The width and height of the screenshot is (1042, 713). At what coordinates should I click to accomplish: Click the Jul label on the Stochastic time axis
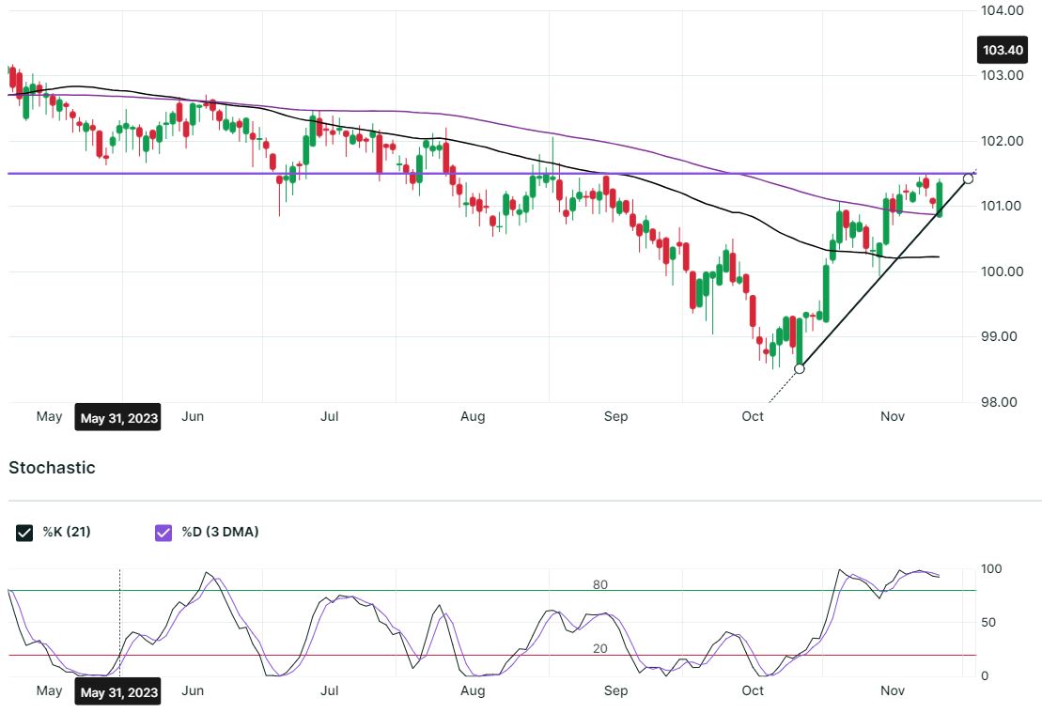tap(330, 691)
